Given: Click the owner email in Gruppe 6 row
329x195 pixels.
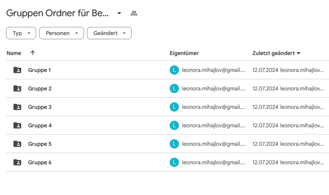Looking at the screenshot, I should [213, 162].
